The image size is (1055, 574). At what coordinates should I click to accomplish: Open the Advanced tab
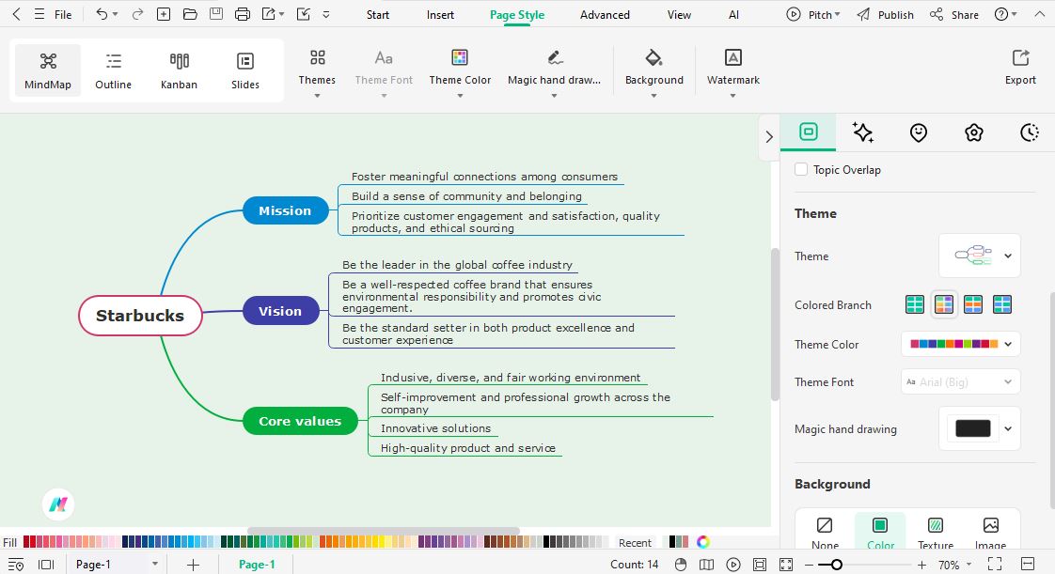click(x=605, y=15)
